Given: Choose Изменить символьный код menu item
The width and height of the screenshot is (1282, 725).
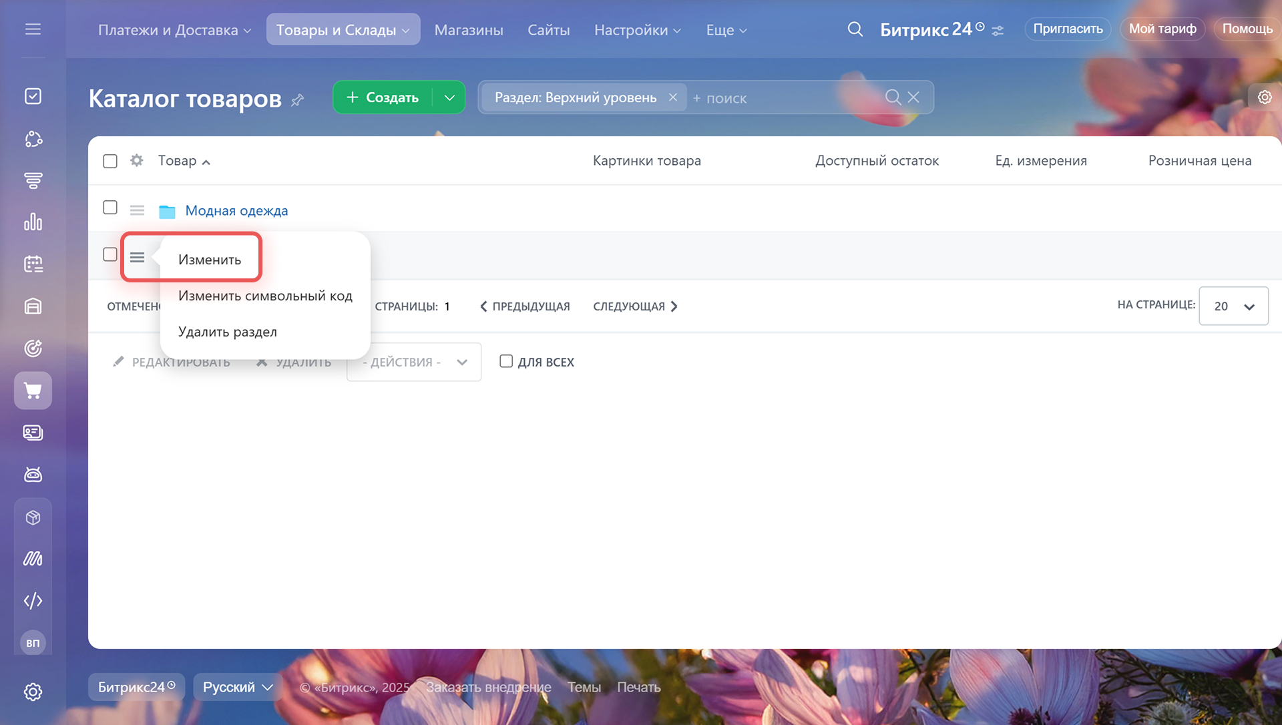Looking at the screenshot, I should [x=265, y=296].
